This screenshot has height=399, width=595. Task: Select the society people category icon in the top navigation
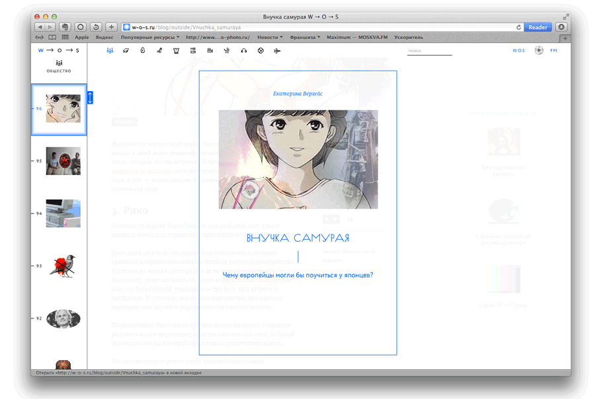tap(110, 50)
